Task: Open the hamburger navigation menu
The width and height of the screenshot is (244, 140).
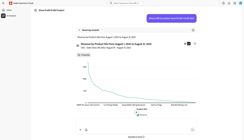Action: click(3, 3)
